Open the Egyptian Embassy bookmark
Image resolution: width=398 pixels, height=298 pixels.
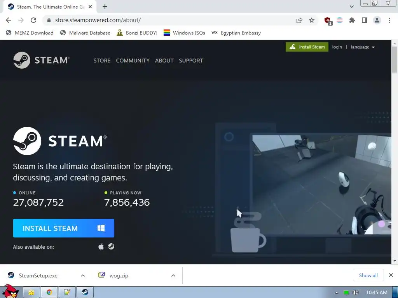coord(236,33)
